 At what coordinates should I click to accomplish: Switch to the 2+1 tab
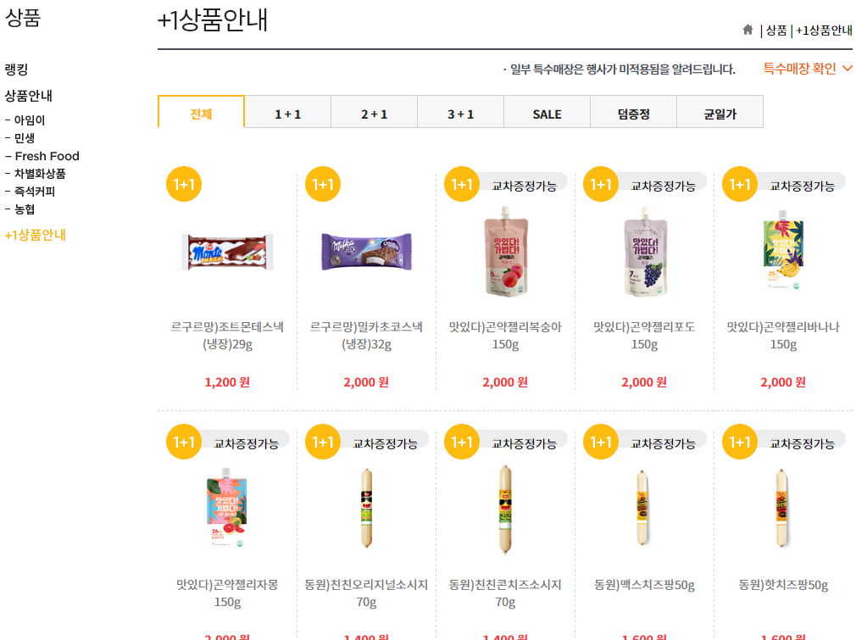pos(374,114)
